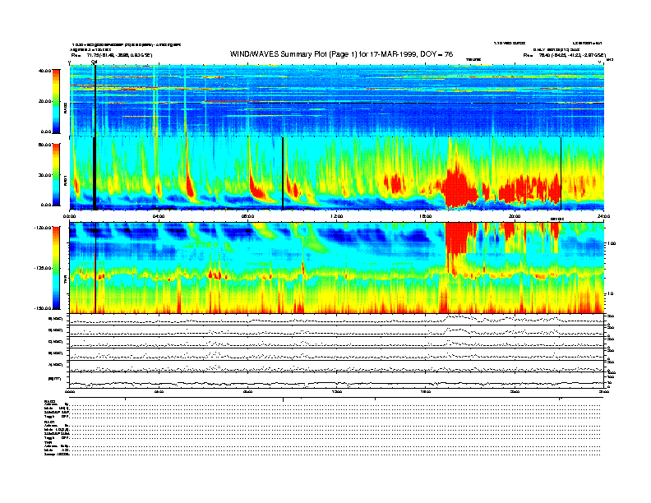Click the bottom line trace of magnetic field
Viewport: 651px width, 503px height.
[337, 384]
